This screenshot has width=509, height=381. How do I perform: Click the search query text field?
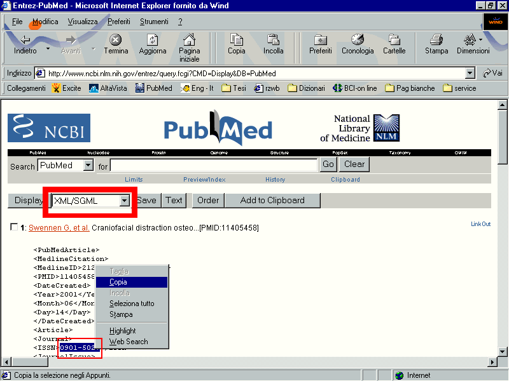click(214, 166)
